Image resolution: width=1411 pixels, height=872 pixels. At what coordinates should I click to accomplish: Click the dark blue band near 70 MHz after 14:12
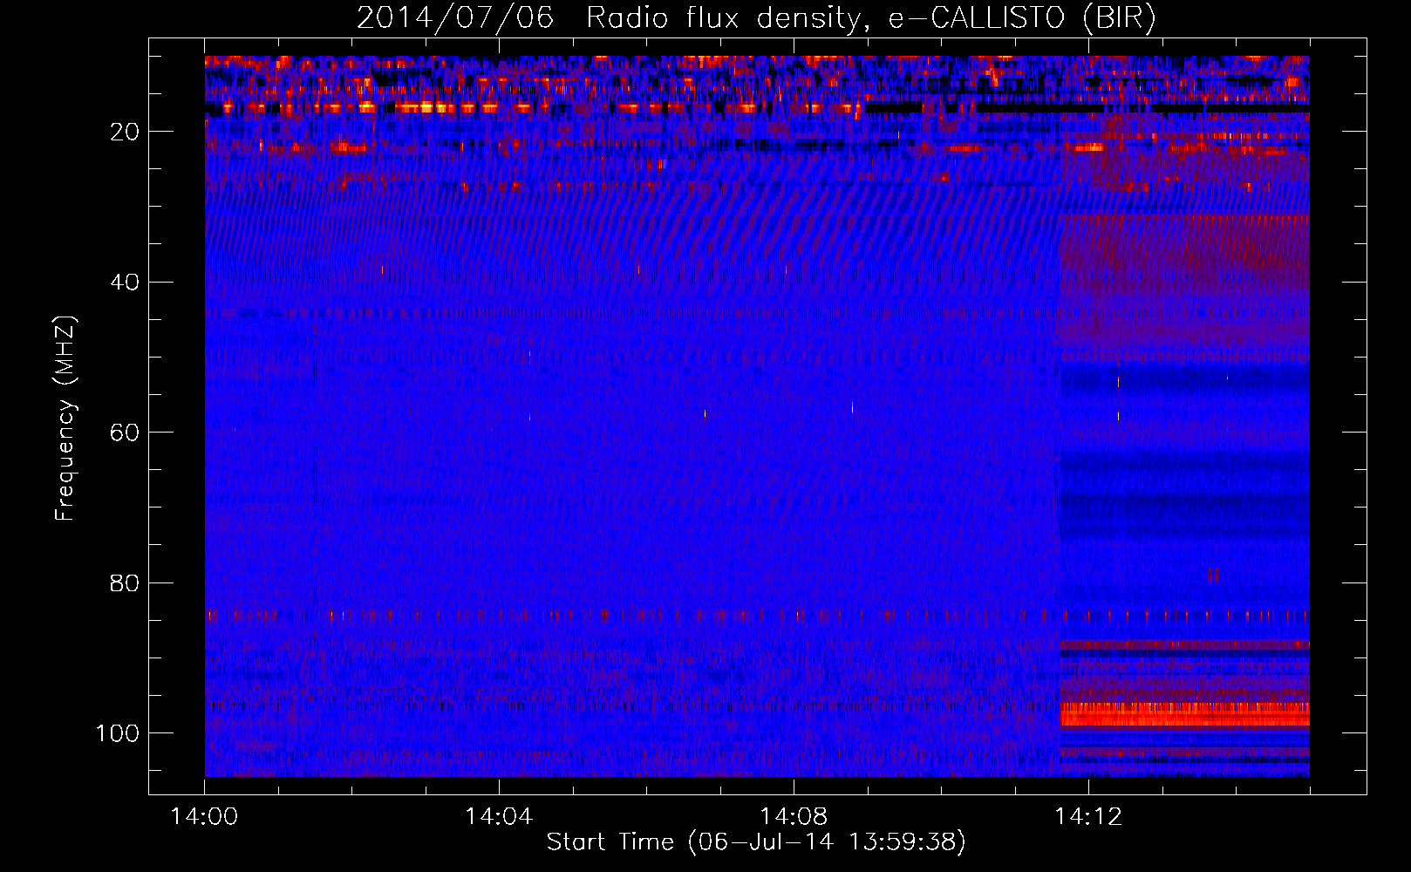(1184, 504)
